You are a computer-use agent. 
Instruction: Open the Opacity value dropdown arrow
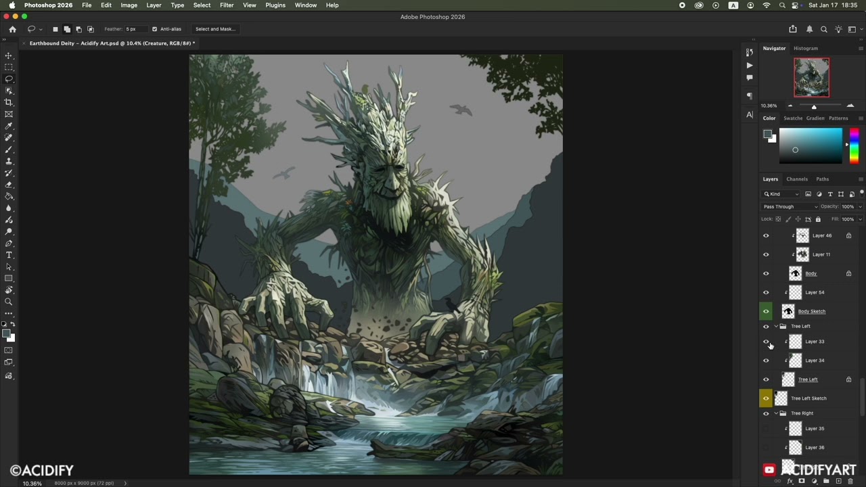(860, 206)
